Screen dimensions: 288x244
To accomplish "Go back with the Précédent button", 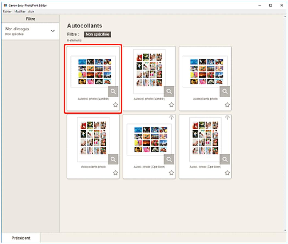I will click(21, 238).
